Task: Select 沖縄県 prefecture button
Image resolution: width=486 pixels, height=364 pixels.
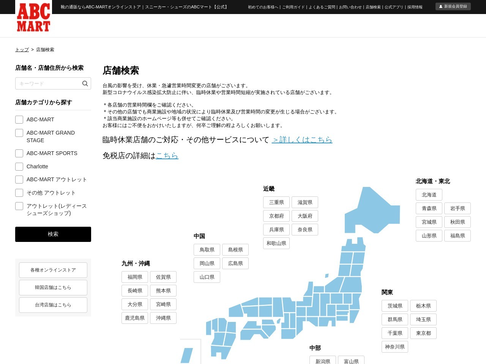Action: point(163,318)
